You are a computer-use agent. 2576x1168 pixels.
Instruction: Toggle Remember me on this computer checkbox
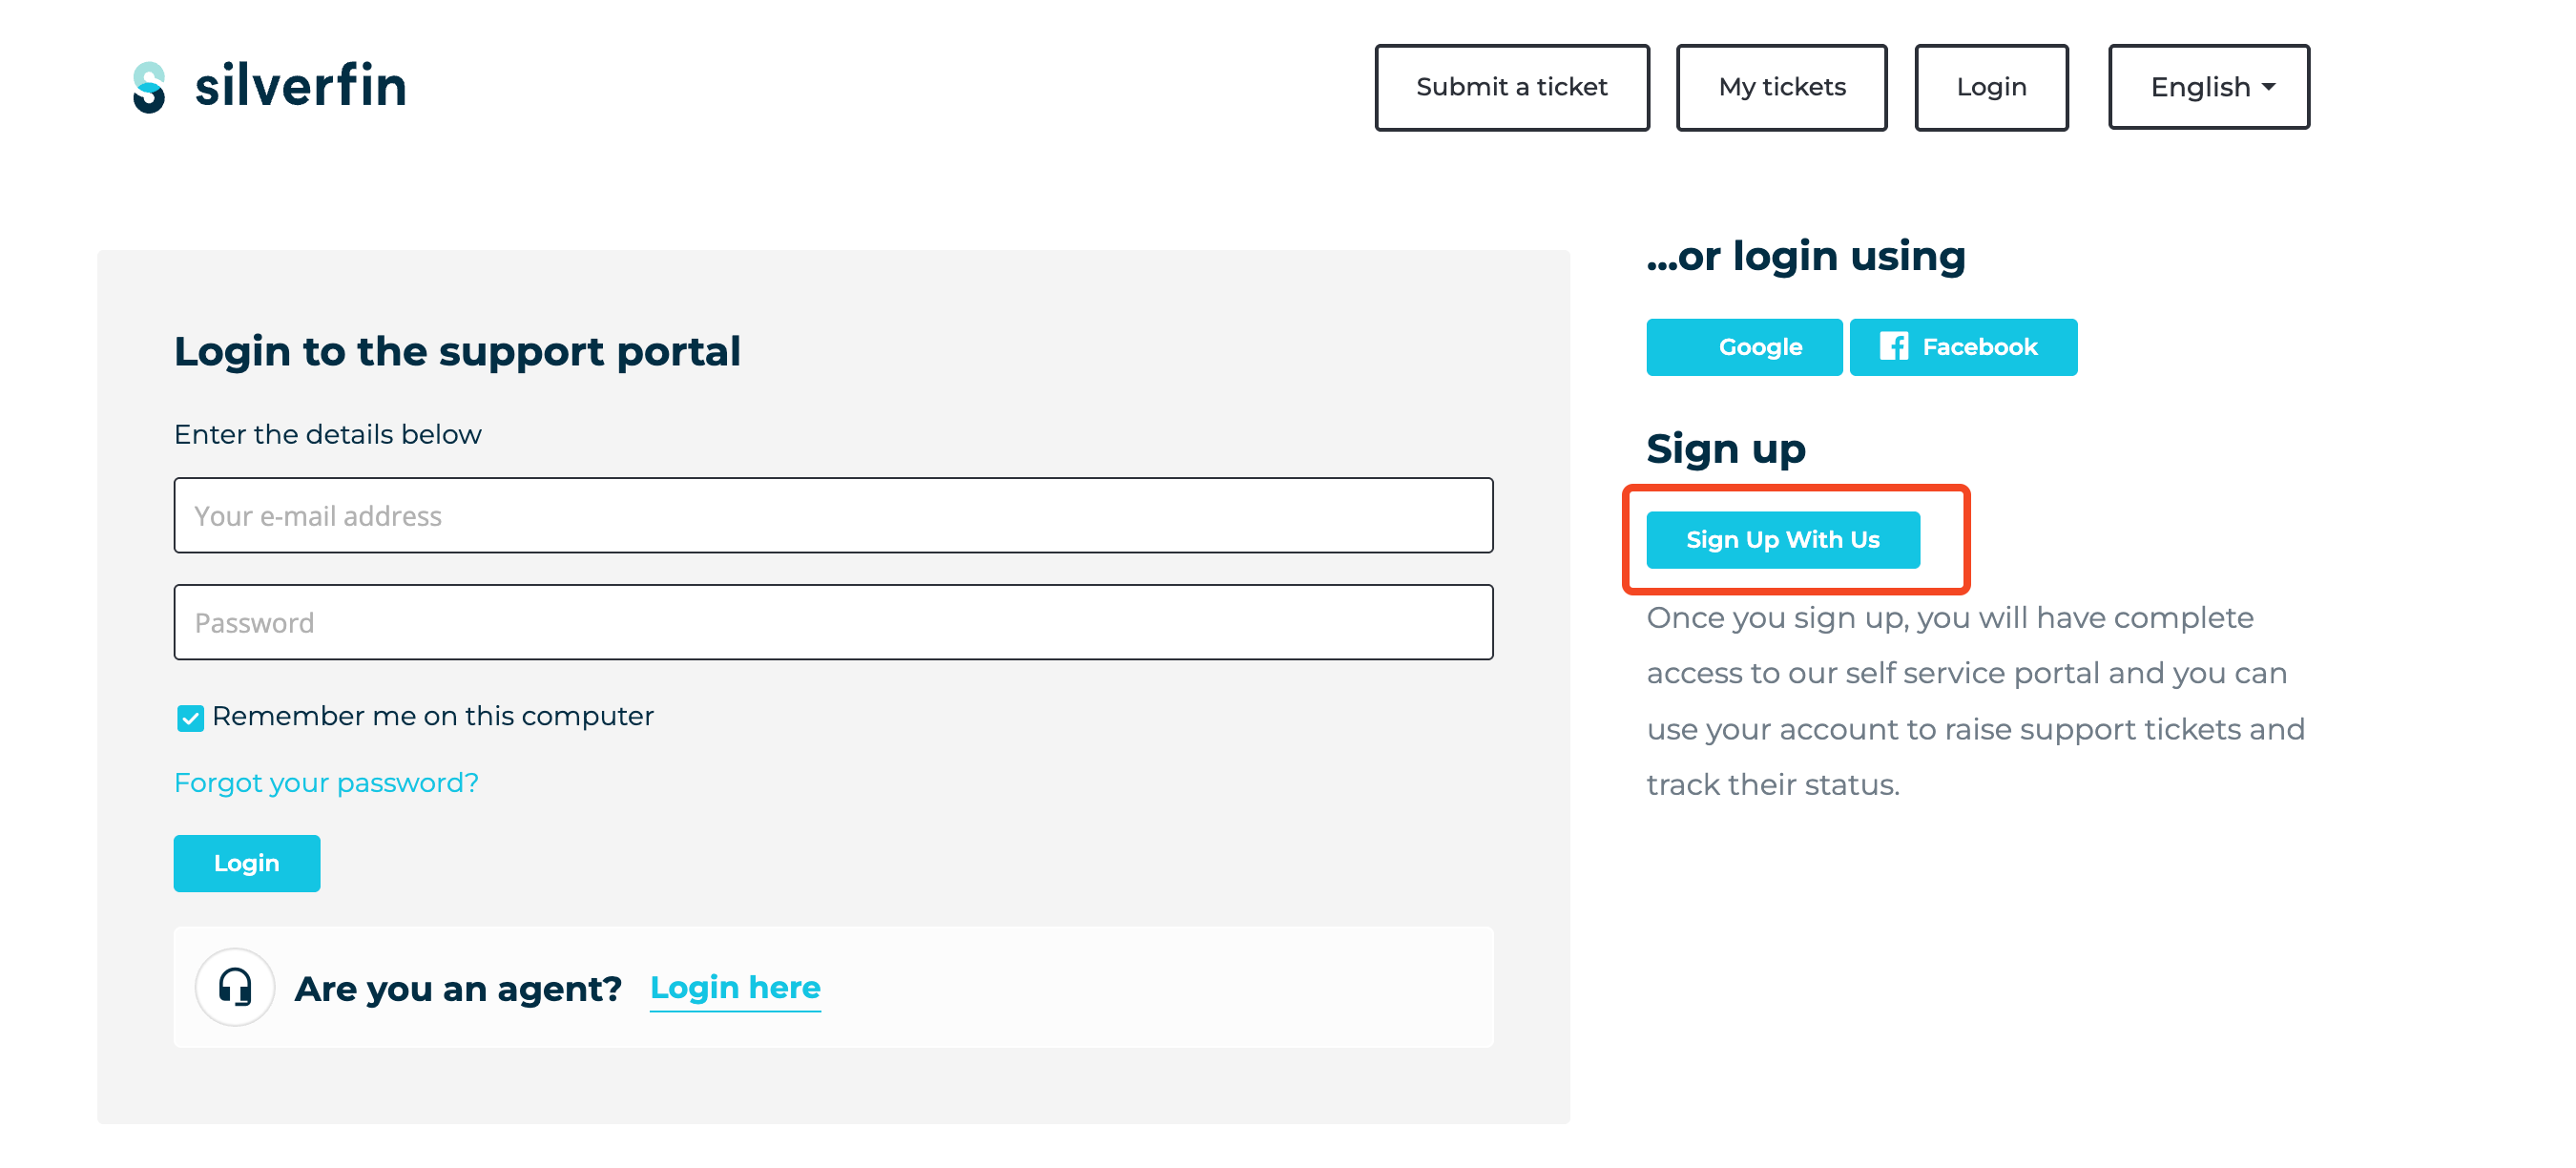point(190,717)
